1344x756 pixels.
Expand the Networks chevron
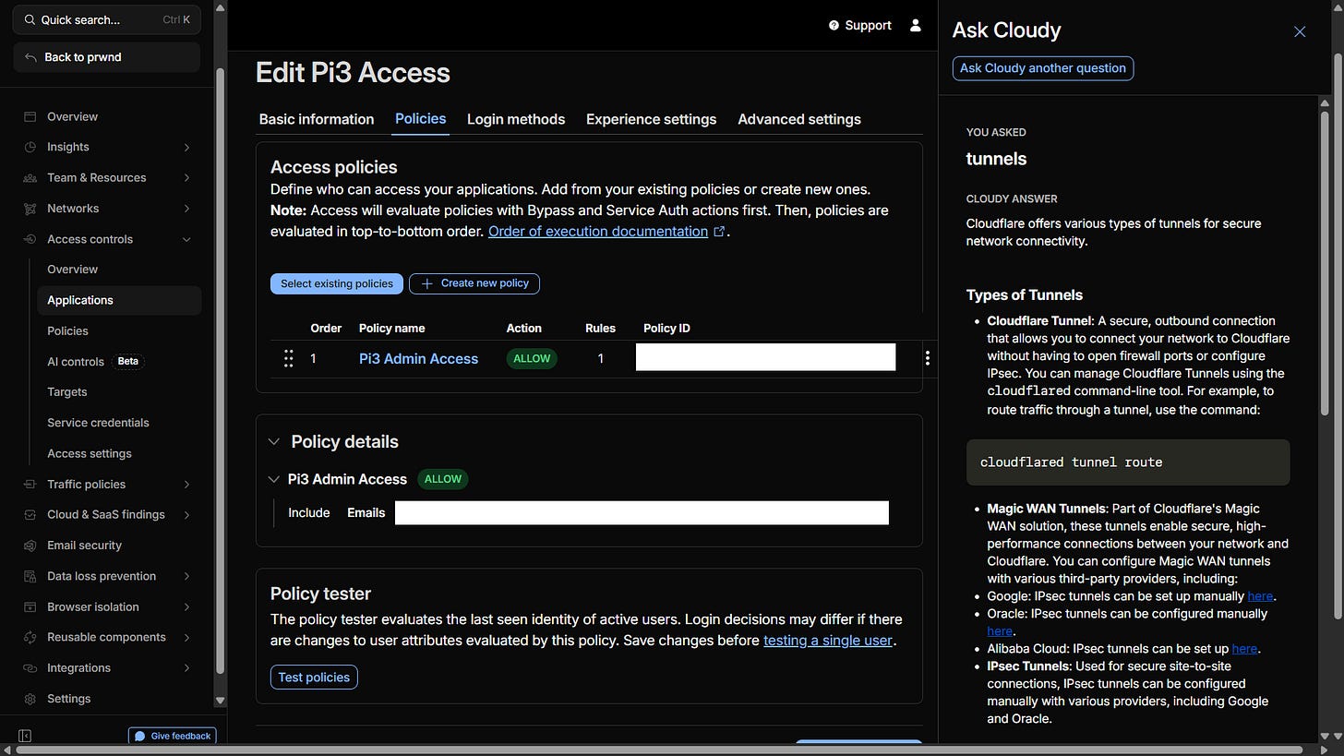pyautogui.click(x=186, y=209)
